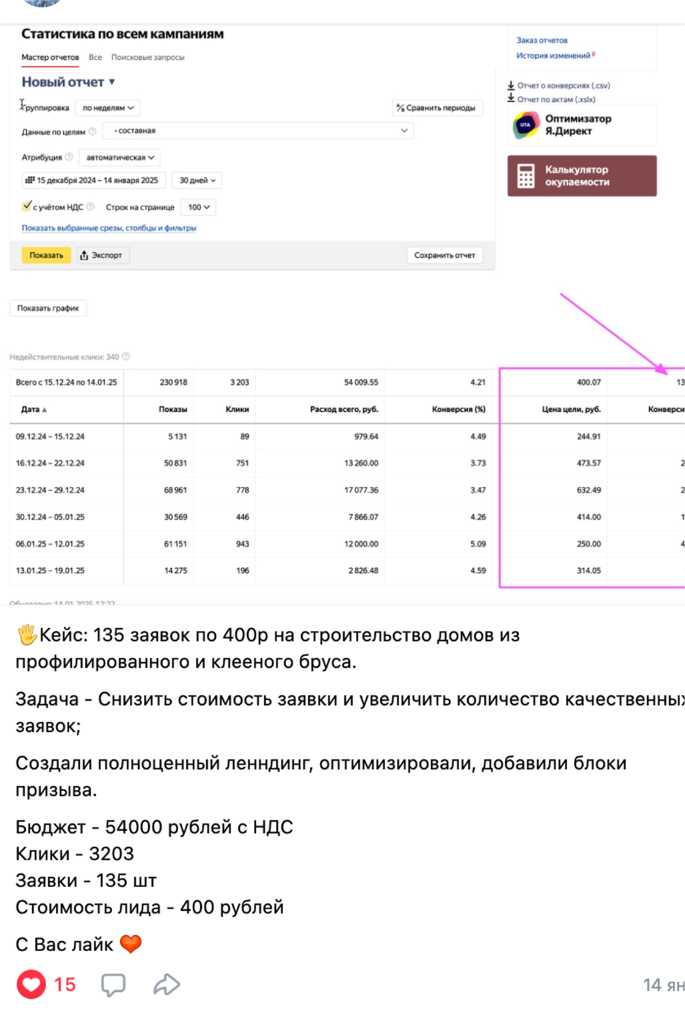Open the date range picker field
This screenshot has width=685, height=1017.
tap(92, 180)
